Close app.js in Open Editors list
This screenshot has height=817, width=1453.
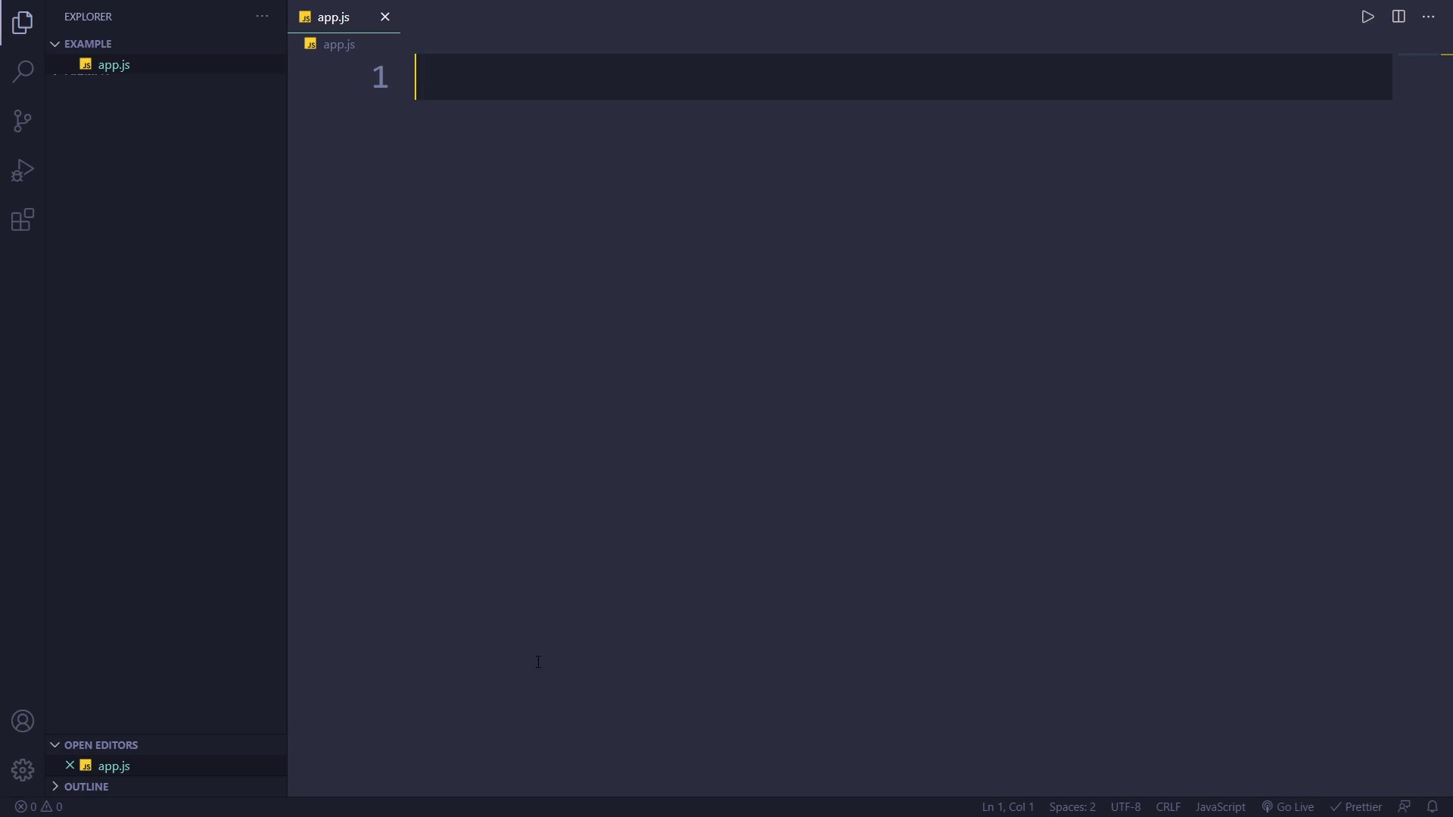pos(70,766)
